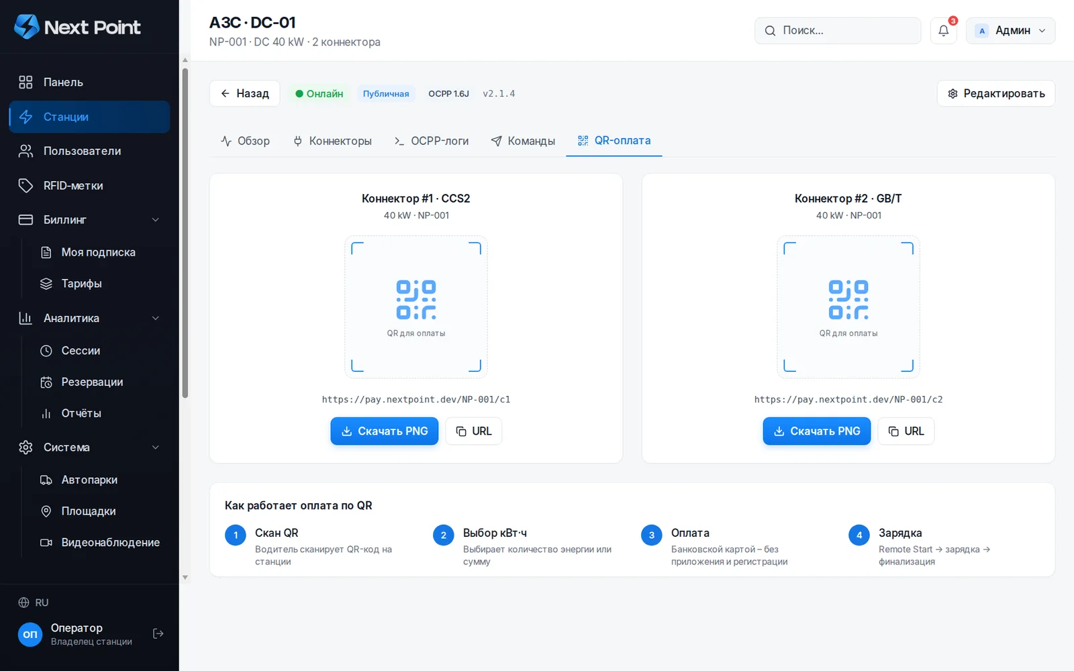Click the pay.nextpoint.dev/NP-001/c1 link text
This screenshot has height=671, width=1074.
tap(416, 399)
